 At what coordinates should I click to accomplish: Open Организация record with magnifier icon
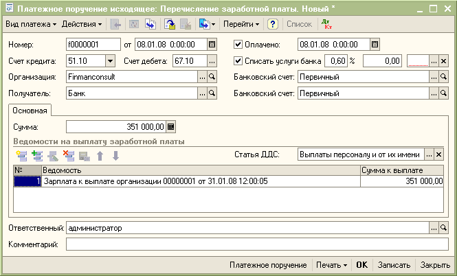point(212,77)
